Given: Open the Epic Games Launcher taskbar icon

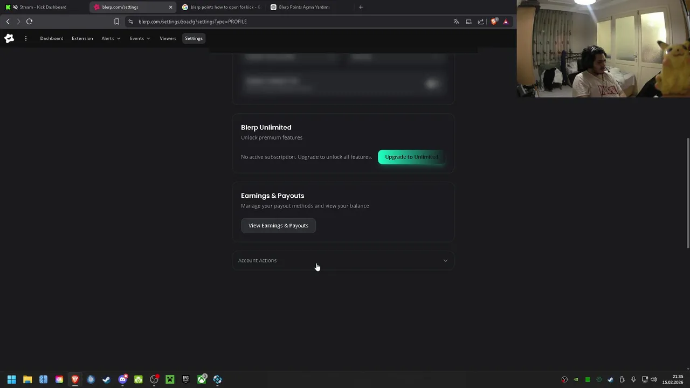Looking at the screenshot, I should 185,379.
